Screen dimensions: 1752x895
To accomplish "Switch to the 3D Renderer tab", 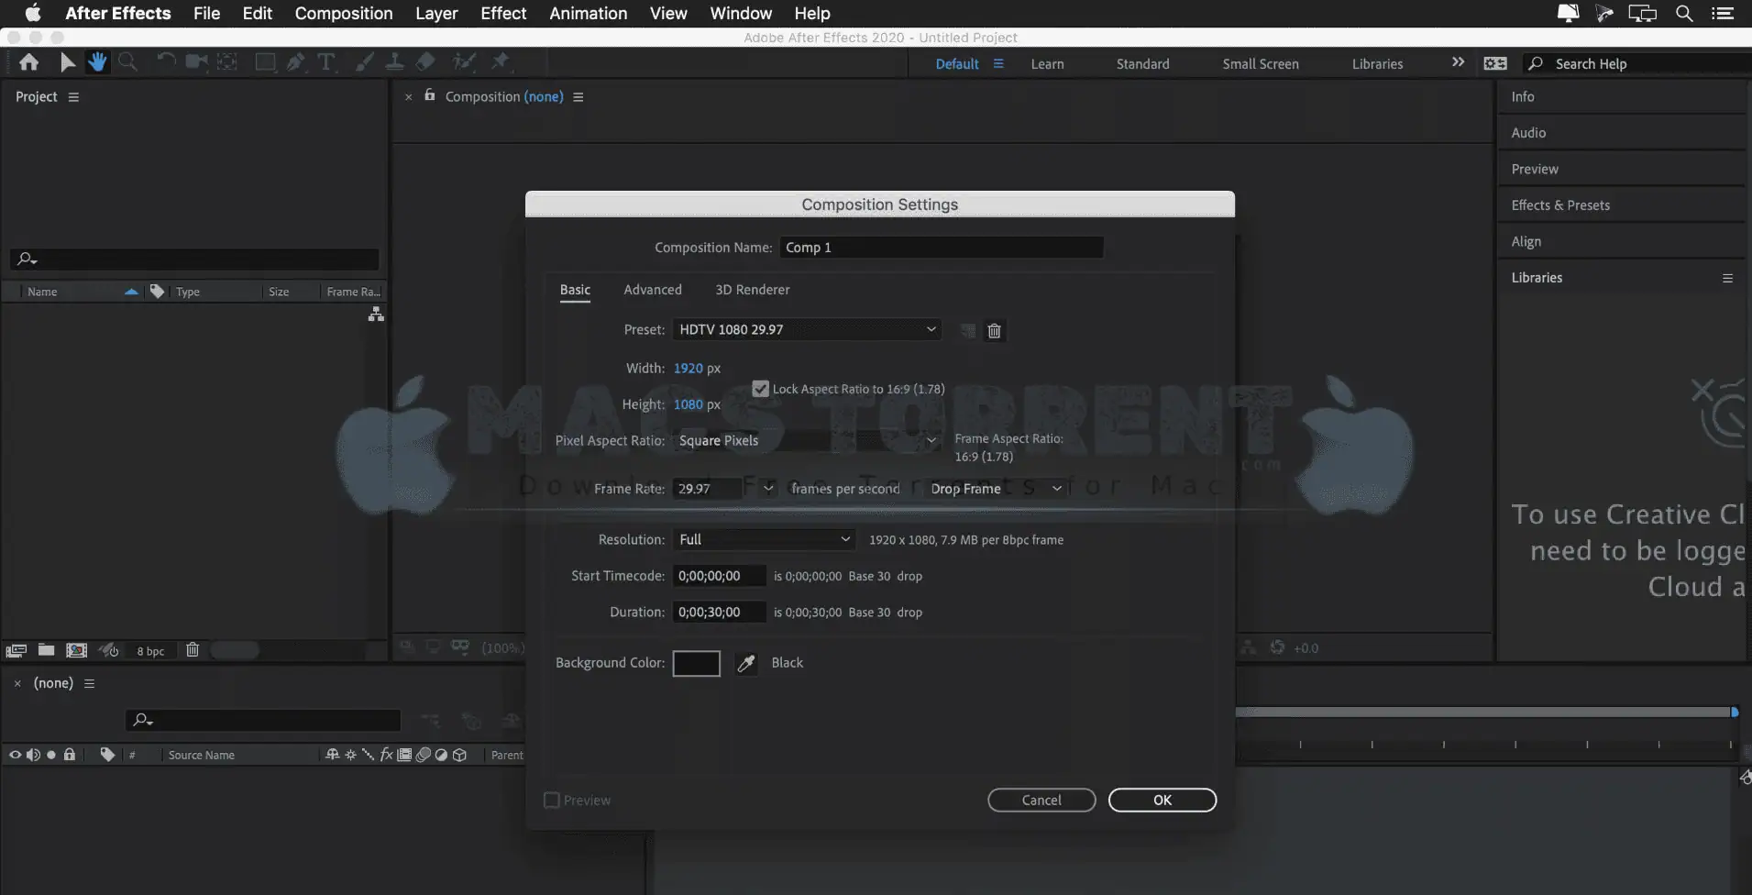I will point(752,290).
